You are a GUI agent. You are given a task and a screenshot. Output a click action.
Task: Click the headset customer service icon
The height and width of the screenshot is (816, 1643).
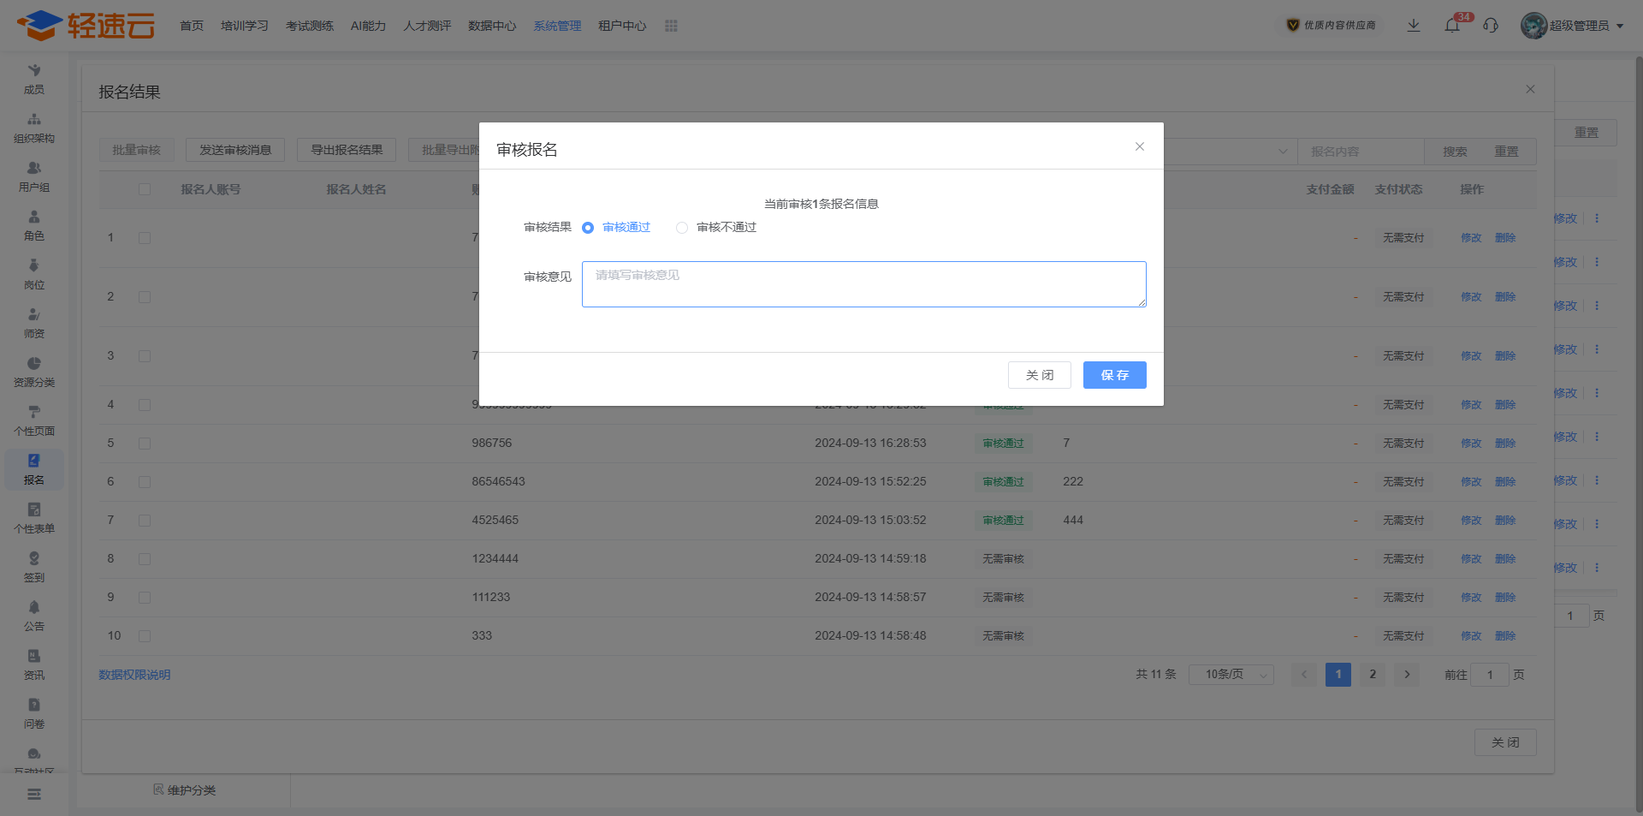[1491, 26]
